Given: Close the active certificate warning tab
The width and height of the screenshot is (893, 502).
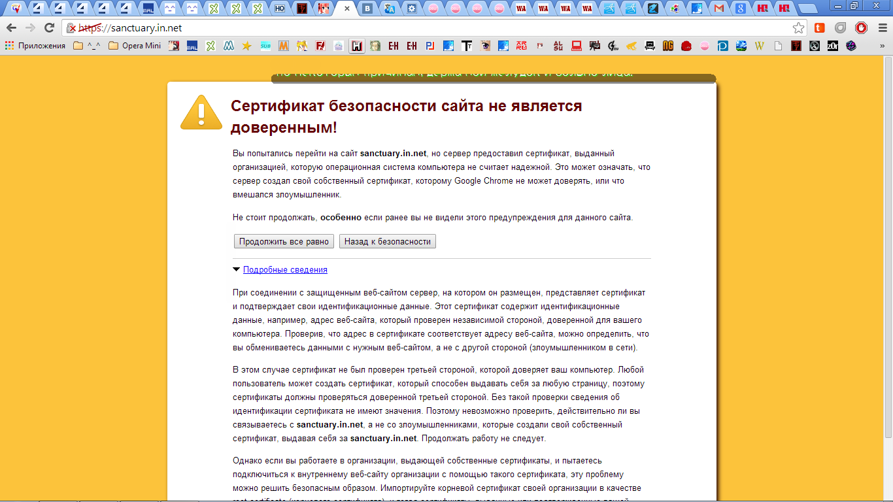Looking at the screenshot, I should 347,8.
